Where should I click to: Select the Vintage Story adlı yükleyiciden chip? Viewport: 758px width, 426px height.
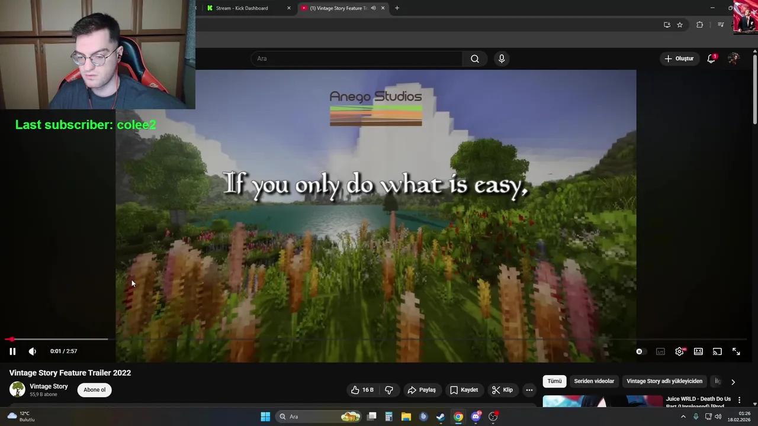click(664, 381)
